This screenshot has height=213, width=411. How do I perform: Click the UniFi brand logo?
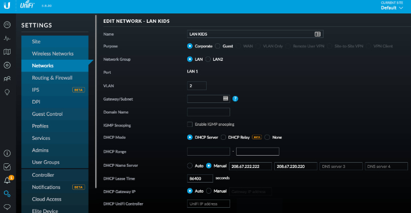(x=27, y=5)
